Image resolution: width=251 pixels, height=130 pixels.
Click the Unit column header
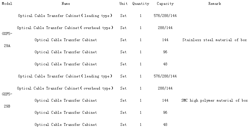pos(123,3)
